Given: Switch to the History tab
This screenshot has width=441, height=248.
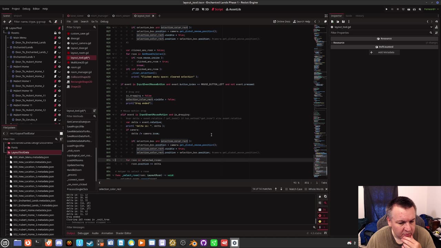Looking at the screenshot, I should (360, 16).
